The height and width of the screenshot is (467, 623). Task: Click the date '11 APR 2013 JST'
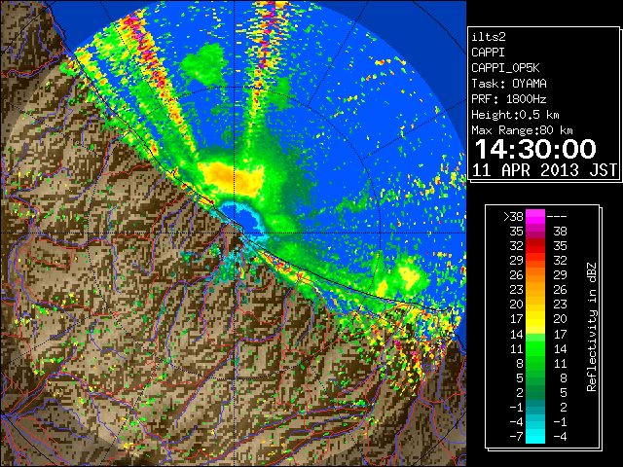pyautogui.click(x=545, y=170)
